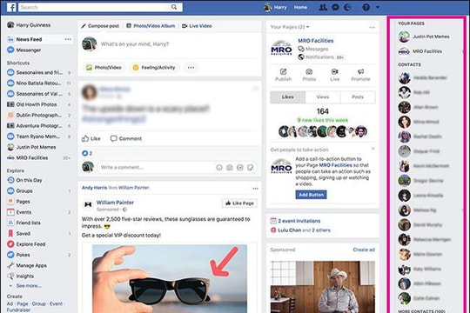Select the Likes tab
Viewport: 470px width, 313px height.
tap(287, 97)
